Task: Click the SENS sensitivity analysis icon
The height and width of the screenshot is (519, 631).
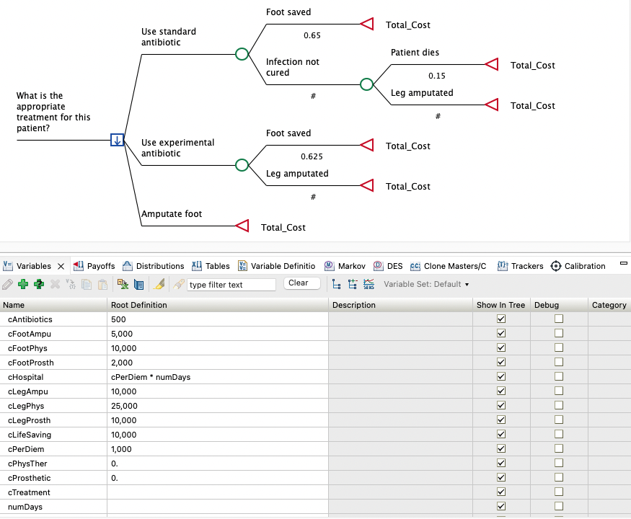Action: pyautogui.click(x=369, y=283)
